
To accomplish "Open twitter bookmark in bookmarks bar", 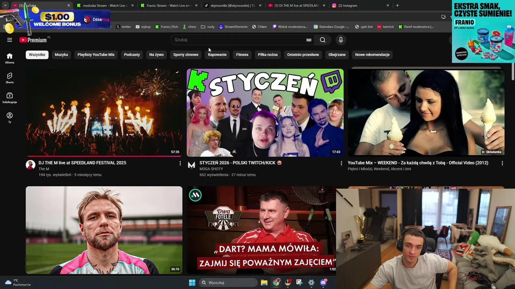I will tap(124, 26).
